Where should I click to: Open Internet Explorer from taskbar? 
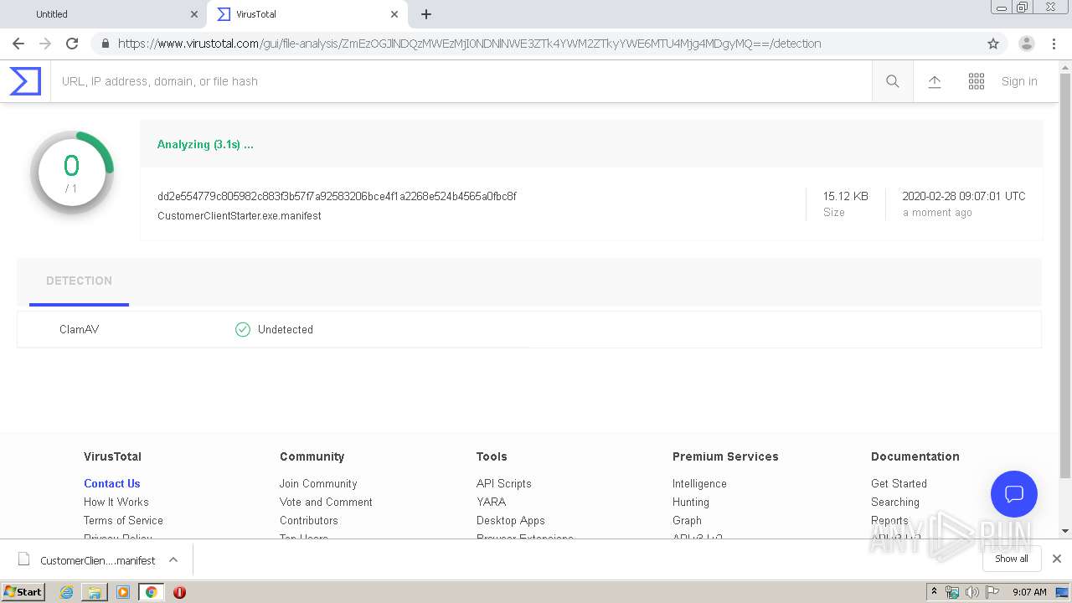[66, 592]
